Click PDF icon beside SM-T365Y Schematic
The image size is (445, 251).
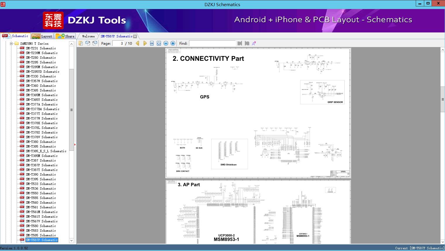[22, 100]
